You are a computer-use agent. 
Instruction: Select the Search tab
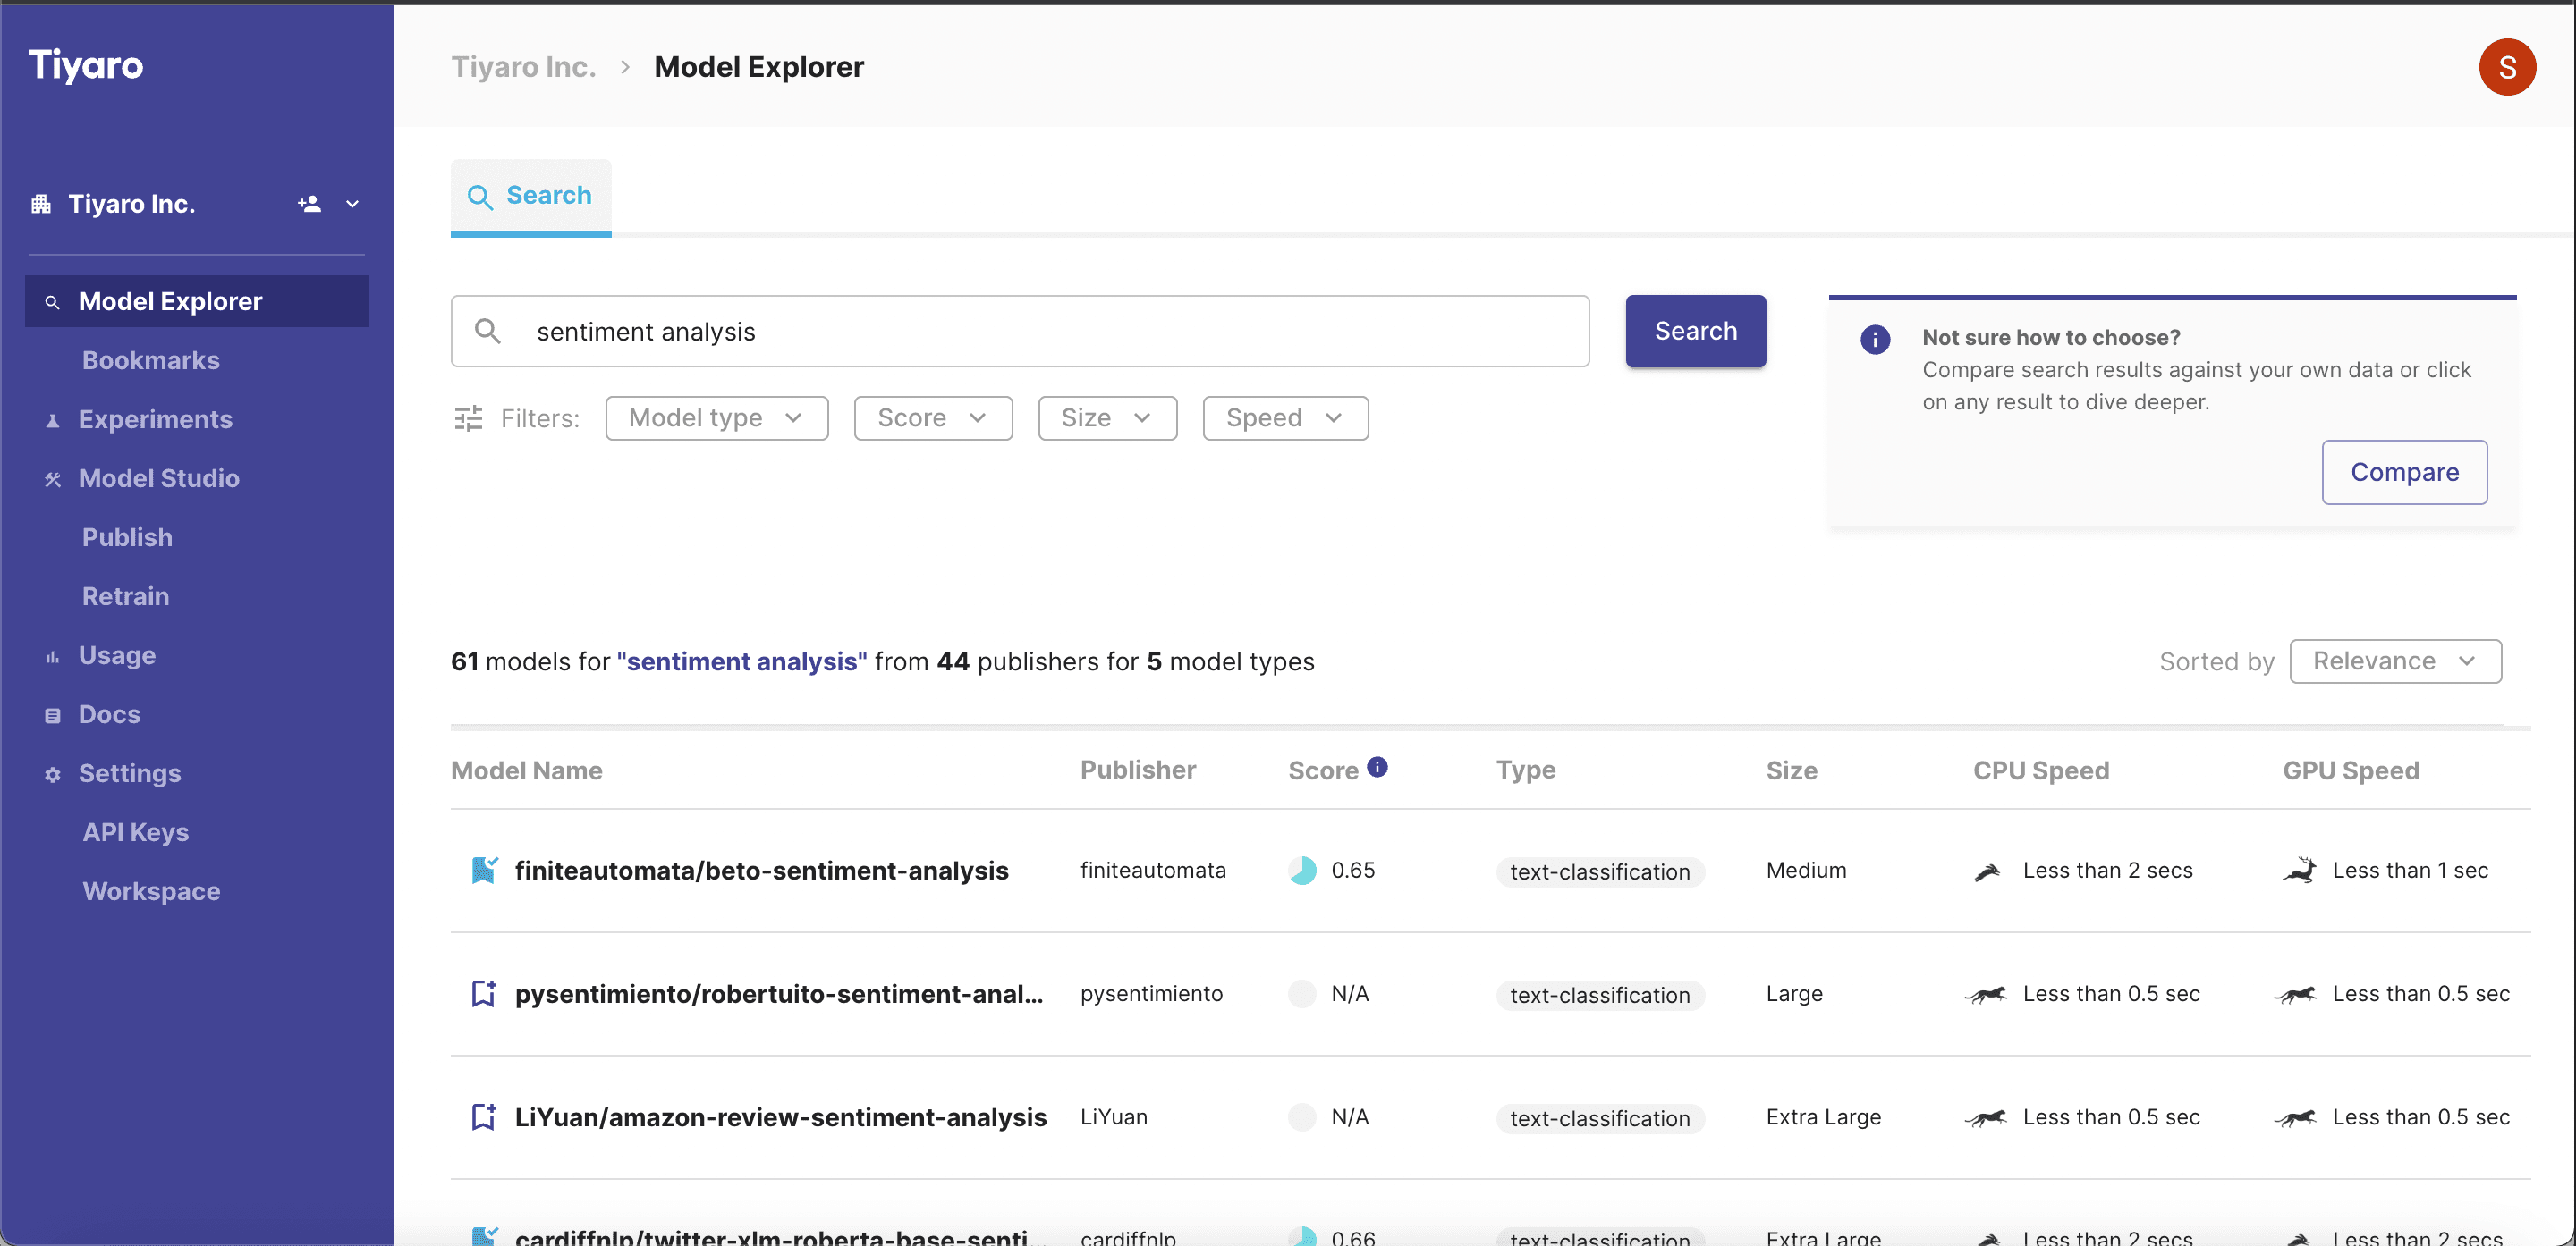pos(531,197)
